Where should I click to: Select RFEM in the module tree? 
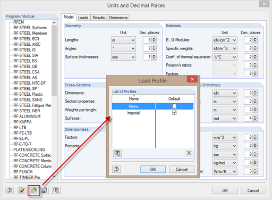19,22
